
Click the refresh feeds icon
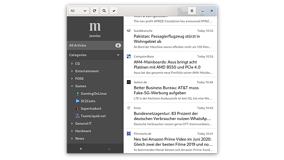pyautogui.click(x=94, y=11)
